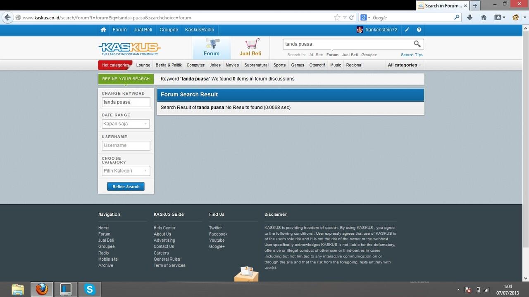Screen dimensions: 529x297
Task: Click the Firefox taskbar icon
Action: 42,289
